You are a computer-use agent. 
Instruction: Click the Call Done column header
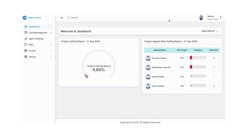click(x=213, y=50)
